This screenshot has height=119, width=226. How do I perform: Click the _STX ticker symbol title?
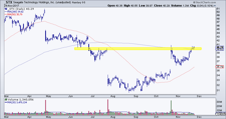pyautogui.click(x=8, y=2)
